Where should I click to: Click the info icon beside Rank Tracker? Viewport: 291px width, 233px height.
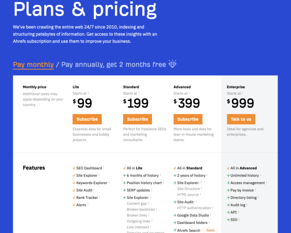tap(100, 197)
